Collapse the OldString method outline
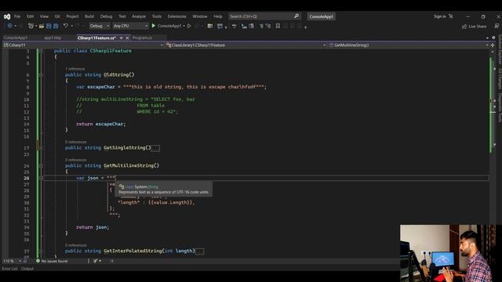 [x=41, y=75]
